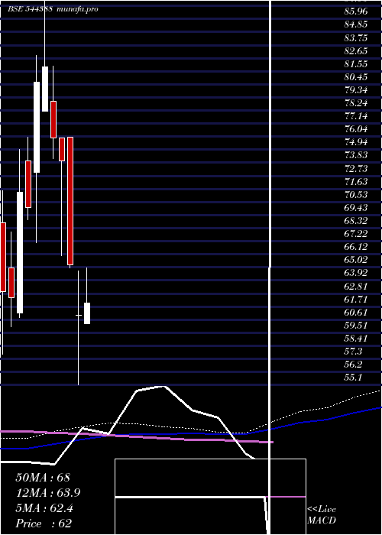Screen dimensions: 382x535
Task: Select the 74.94 price axis label
Action: tap(356, 142)
